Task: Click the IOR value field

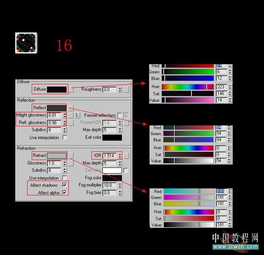Action: pyautogui.click(x=110, y=155)
